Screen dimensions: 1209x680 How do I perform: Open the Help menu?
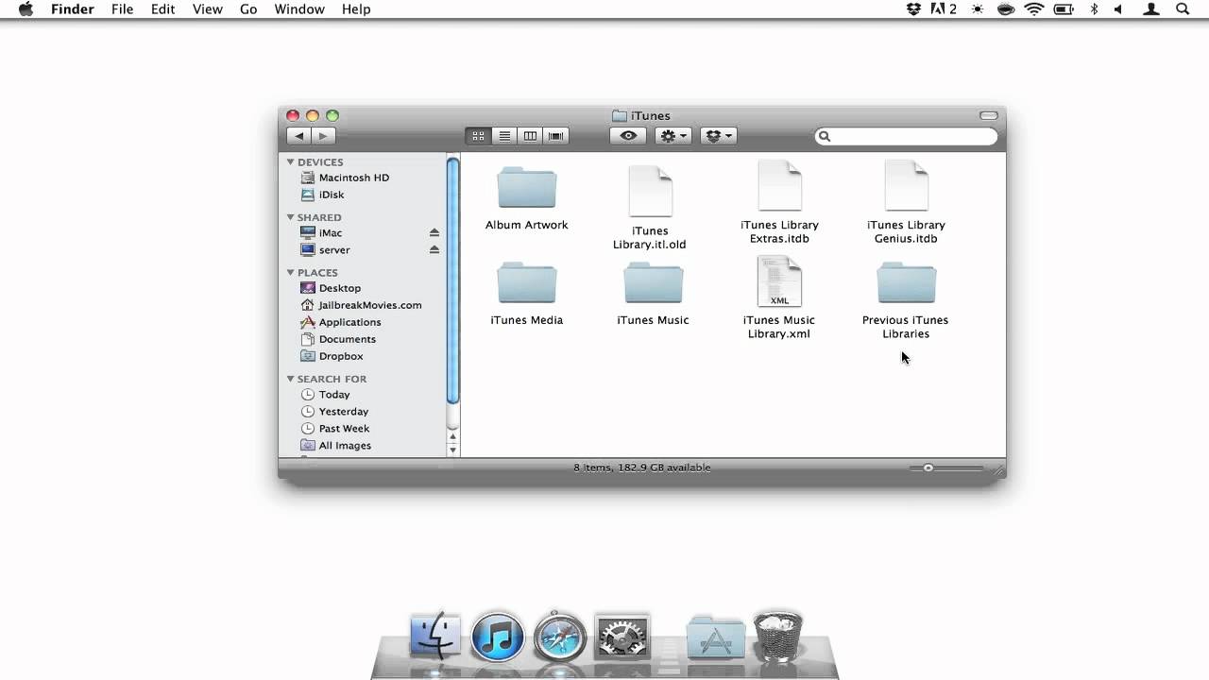coord(356,9)
